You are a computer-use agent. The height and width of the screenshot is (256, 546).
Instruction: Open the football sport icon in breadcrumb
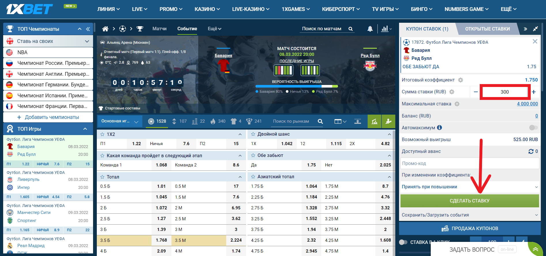pyautogui.click(x=122, y=29)
